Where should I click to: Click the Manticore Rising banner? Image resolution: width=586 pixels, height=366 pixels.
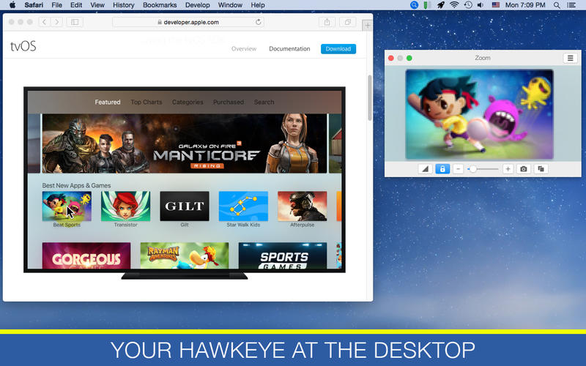click(x=185, y=143)
